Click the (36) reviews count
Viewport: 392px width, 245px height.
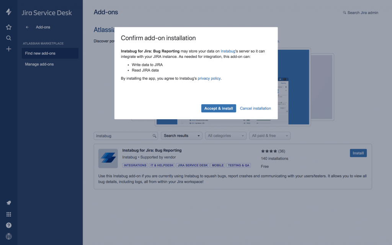[x=282, y=151]
